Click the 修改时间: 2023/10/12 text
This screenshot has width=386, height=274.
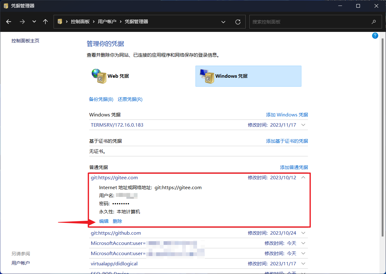[x=272, y=178]
